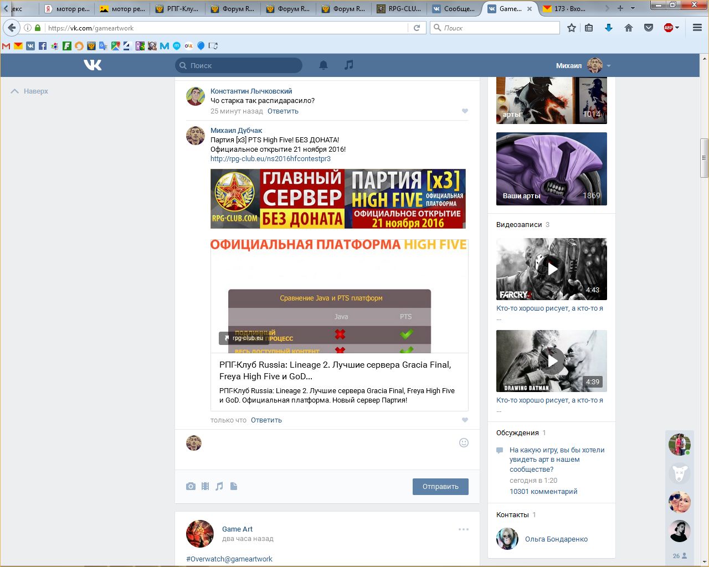The image size is (709, 567).
Task: Open the ГЛАВНЫЙ СЕРВЕР banner image
Action: [x=338, y=199]
